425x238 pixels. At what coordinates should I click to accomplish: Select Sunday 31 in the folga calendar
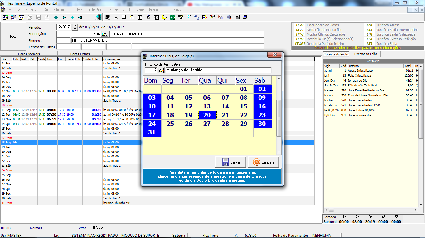point(152,133)
